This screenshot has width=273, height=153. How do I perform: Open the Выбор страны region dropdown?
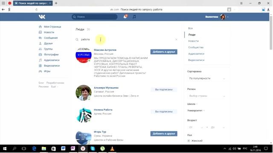(207, 96)
